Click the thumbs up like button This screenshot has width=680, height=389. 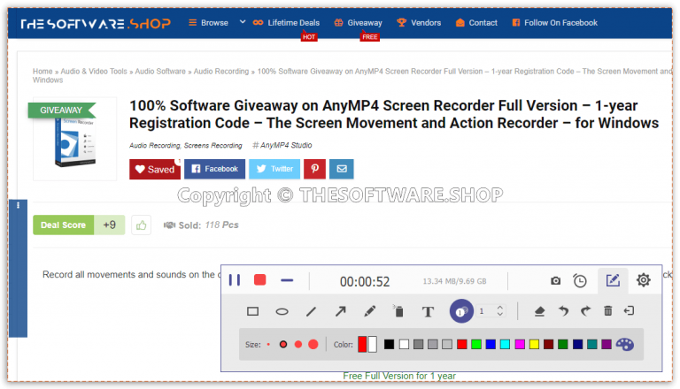142,225
